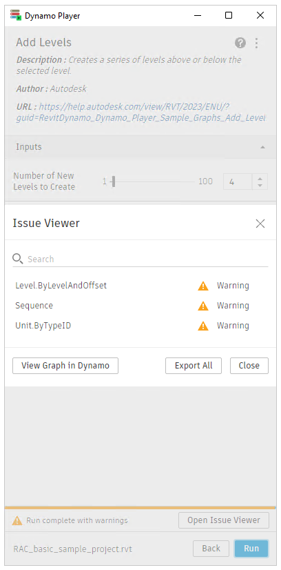The width and height of the screenshot is (281, 570).
Task: Click the number of levels slider handle
Action: coord(114,181)
